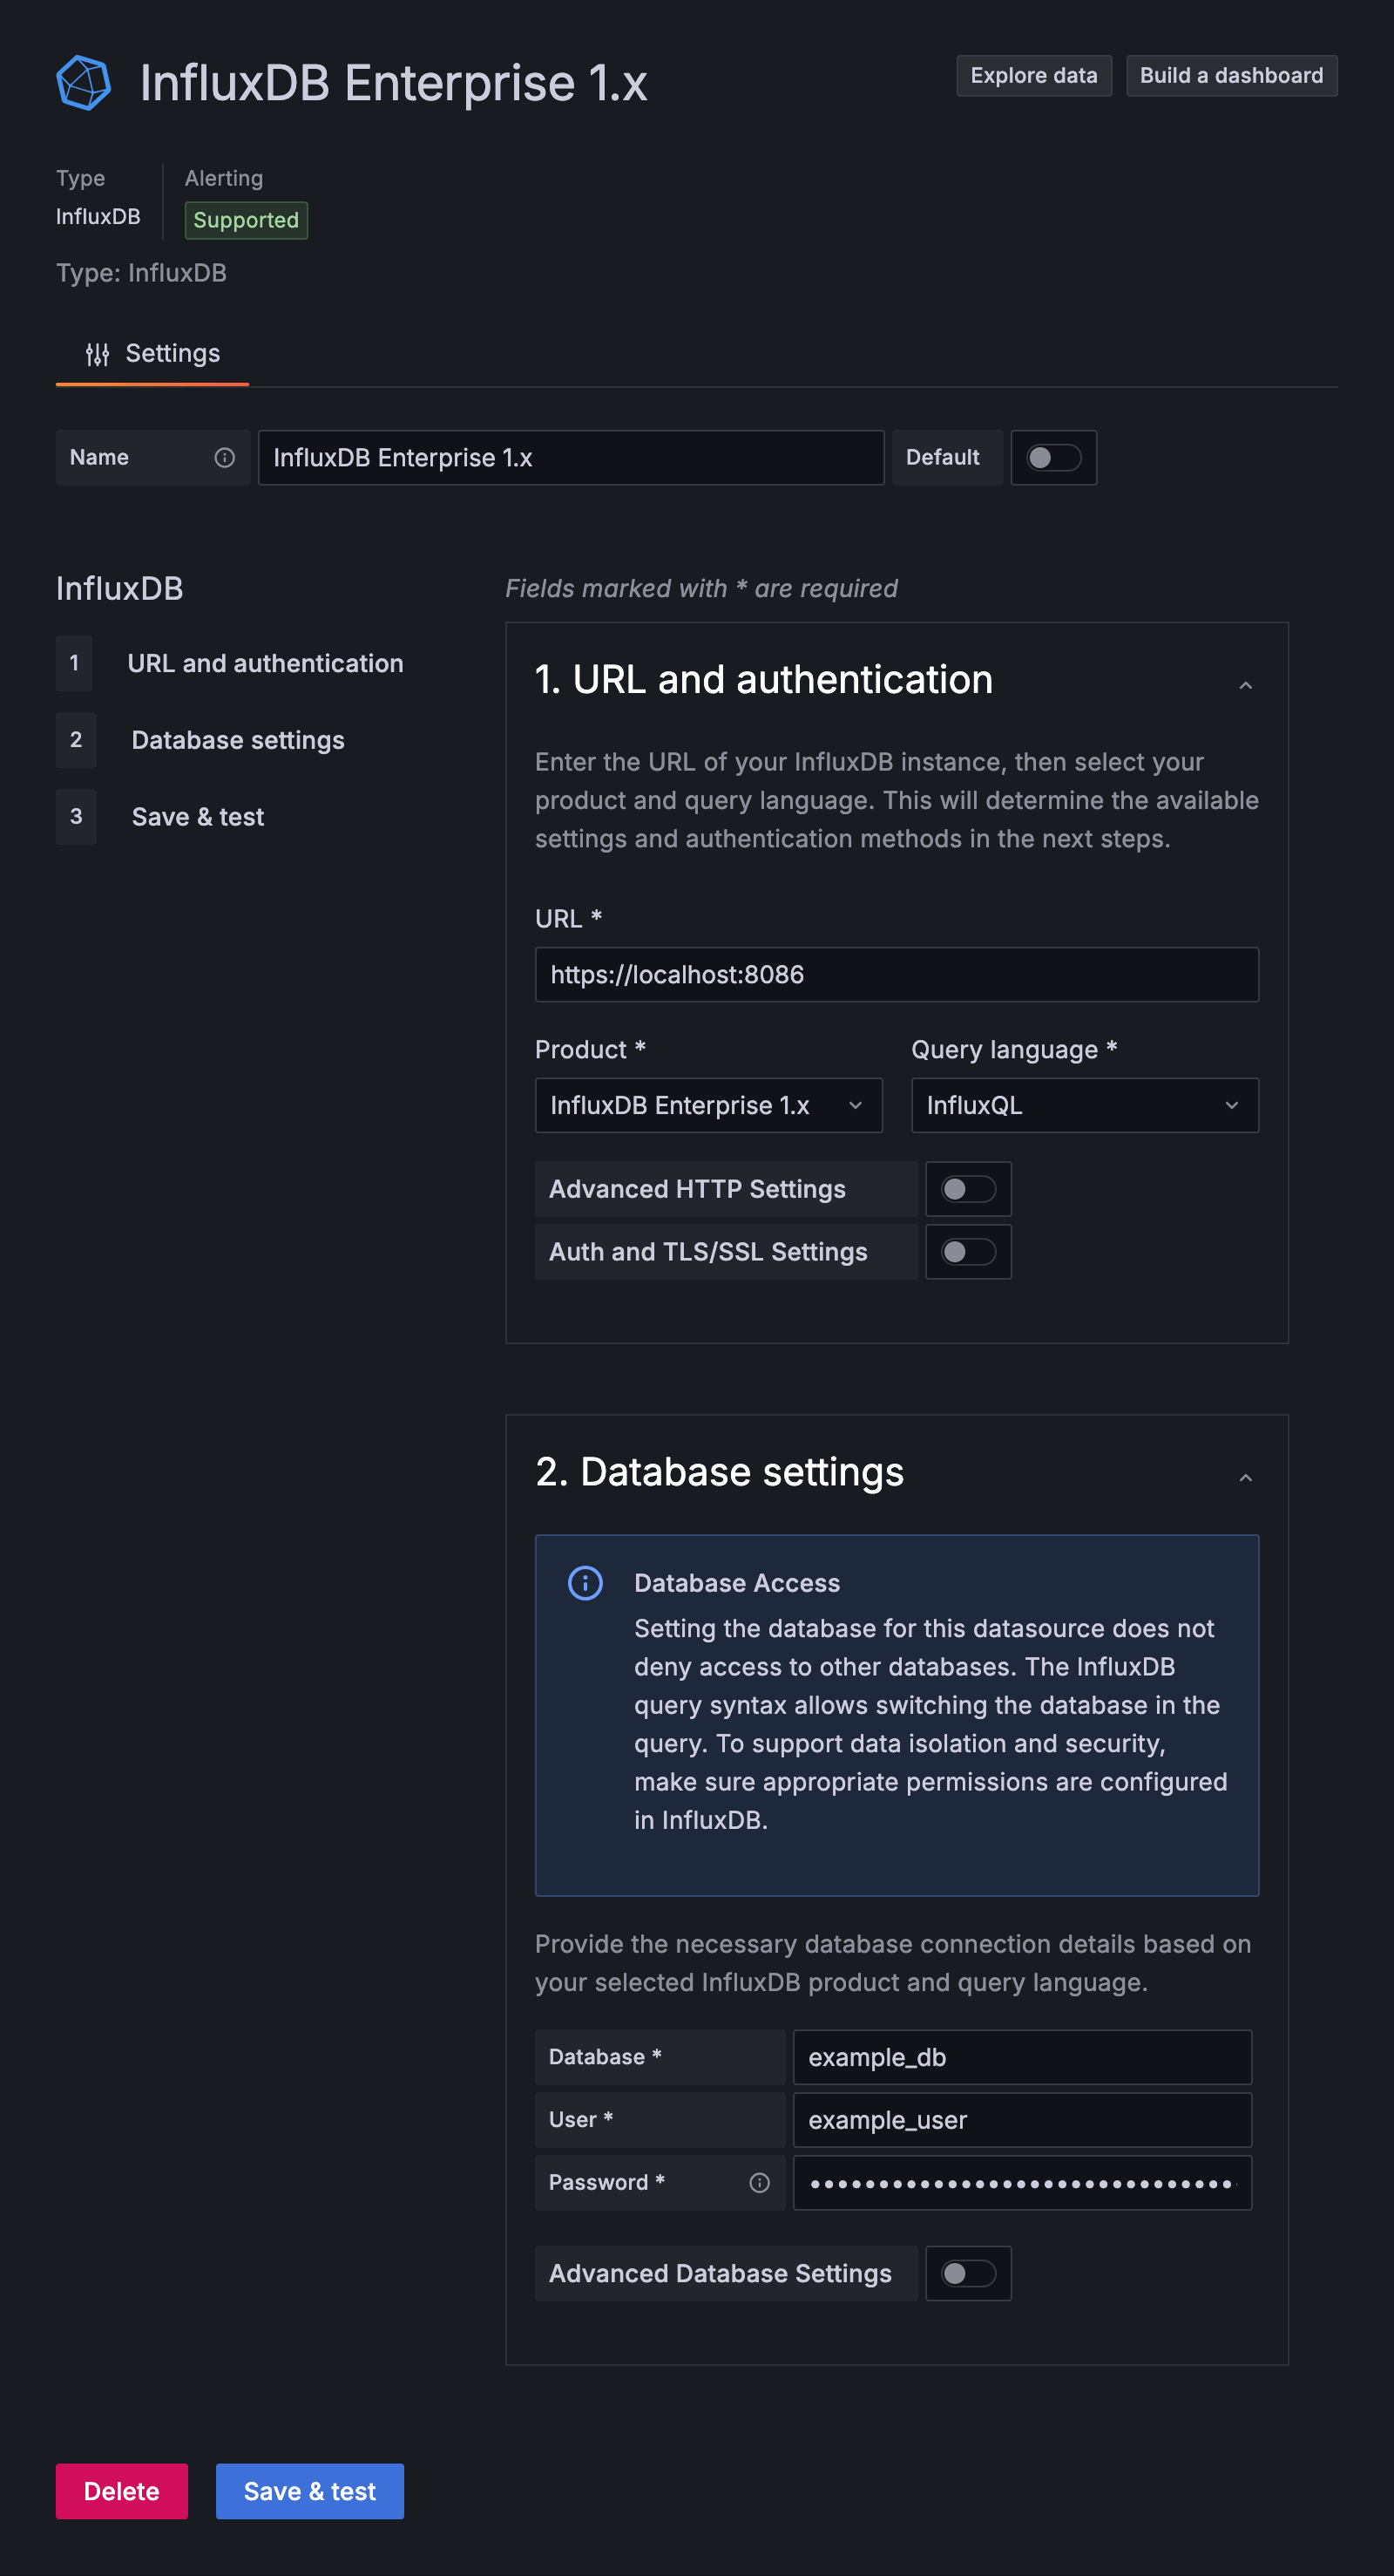This screenshot has height=2576, width=1394.
Task: Click the Explore data button
Action: pos(1033,75)
